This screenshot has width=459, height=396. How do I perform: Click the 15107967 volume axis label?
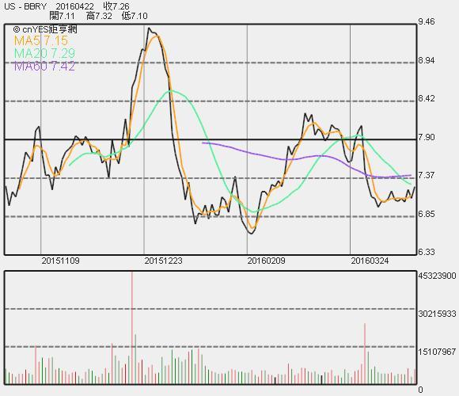(437, 352)
